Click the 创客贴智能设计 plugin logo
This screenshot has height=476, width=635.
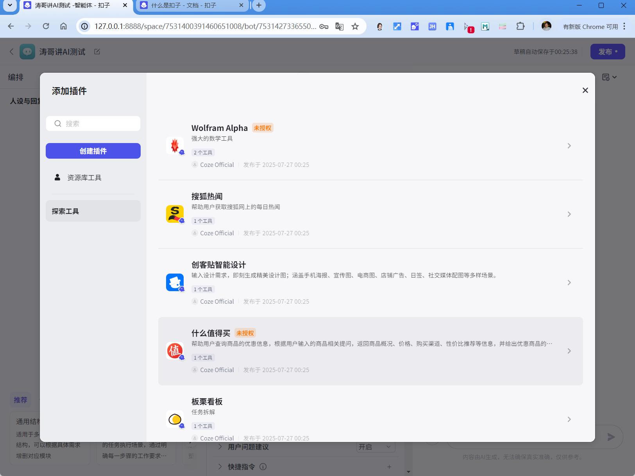coord(175,283)
